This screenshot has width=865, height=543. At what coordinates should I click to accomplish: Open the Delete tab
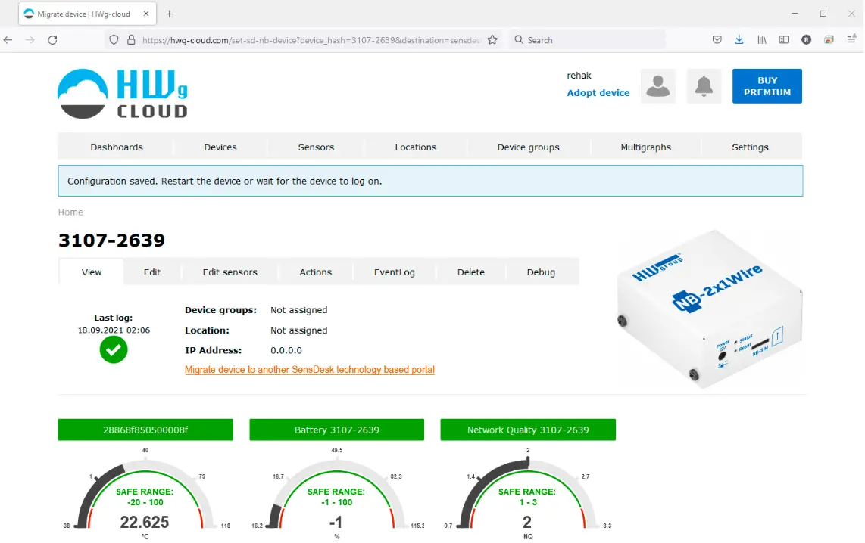(470, 272)
